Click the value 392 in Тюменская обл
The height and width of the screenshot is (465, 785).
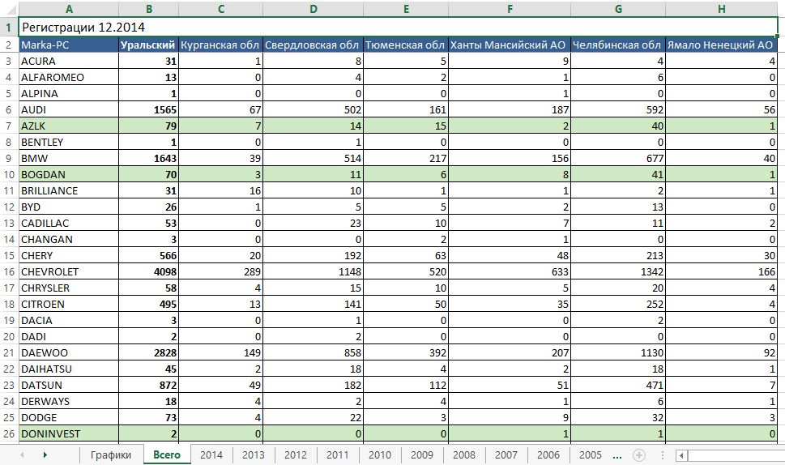[x=406, y=353]
